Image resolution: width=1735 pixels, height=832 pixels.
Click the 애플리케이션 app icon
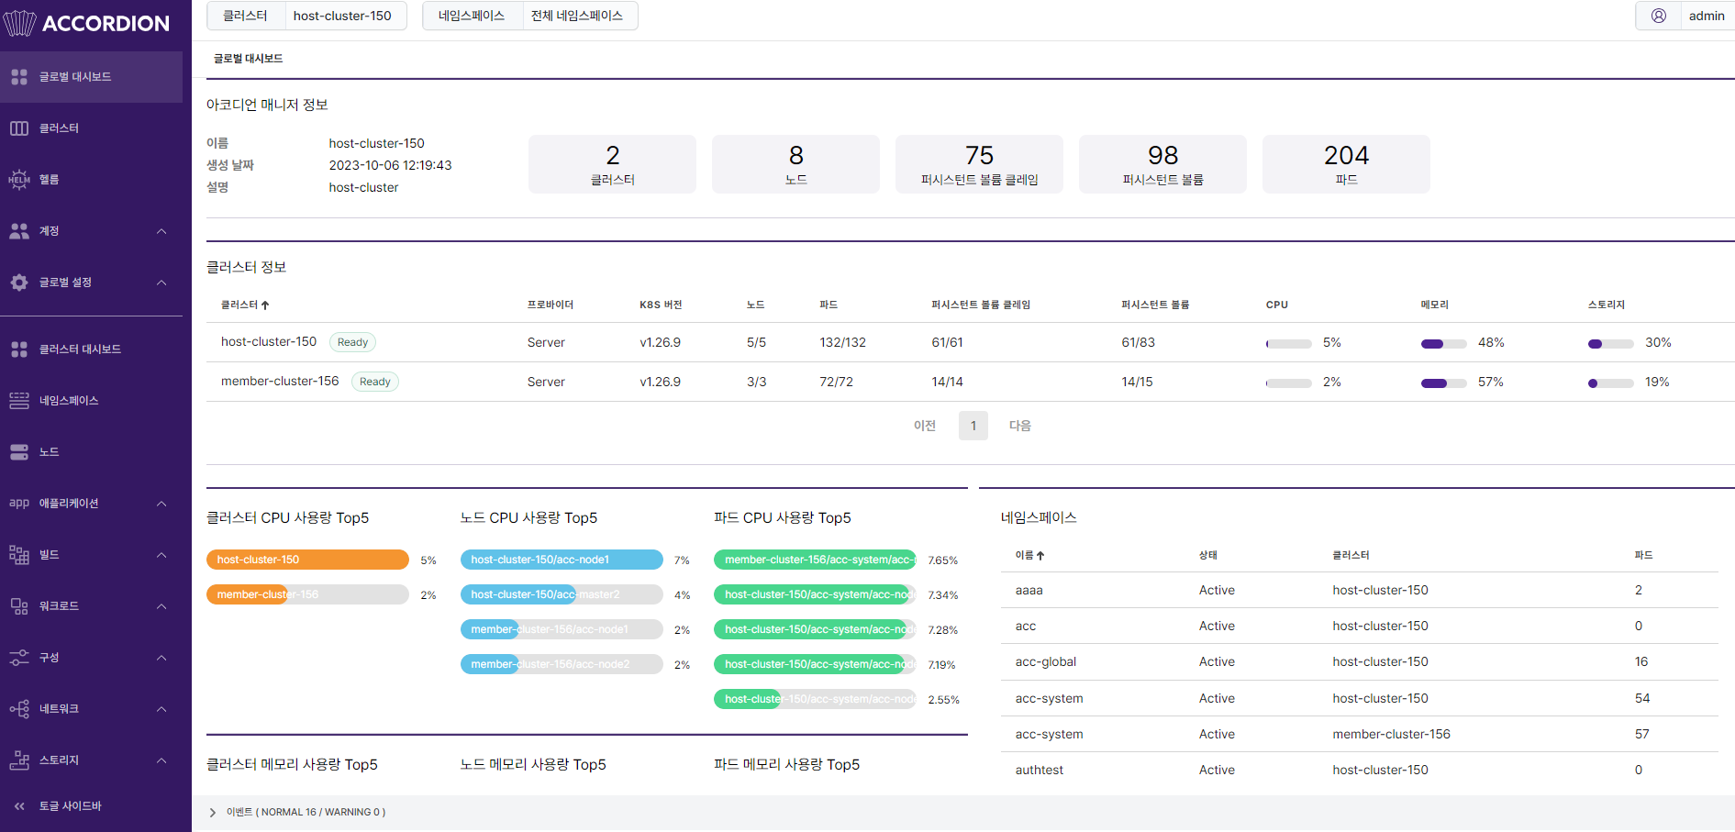[x=19, y=504]
